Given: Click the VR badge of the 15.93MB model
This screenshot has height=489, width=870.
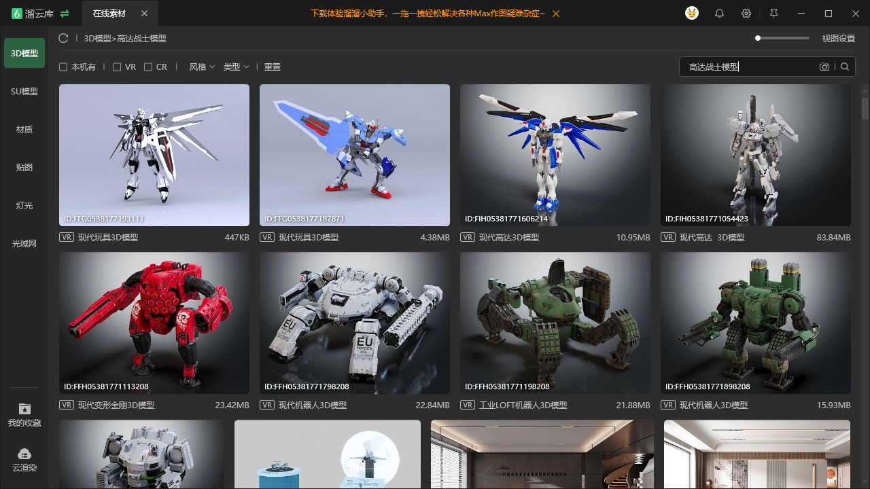Looking at the screenshot, I should tap(668, 405).
